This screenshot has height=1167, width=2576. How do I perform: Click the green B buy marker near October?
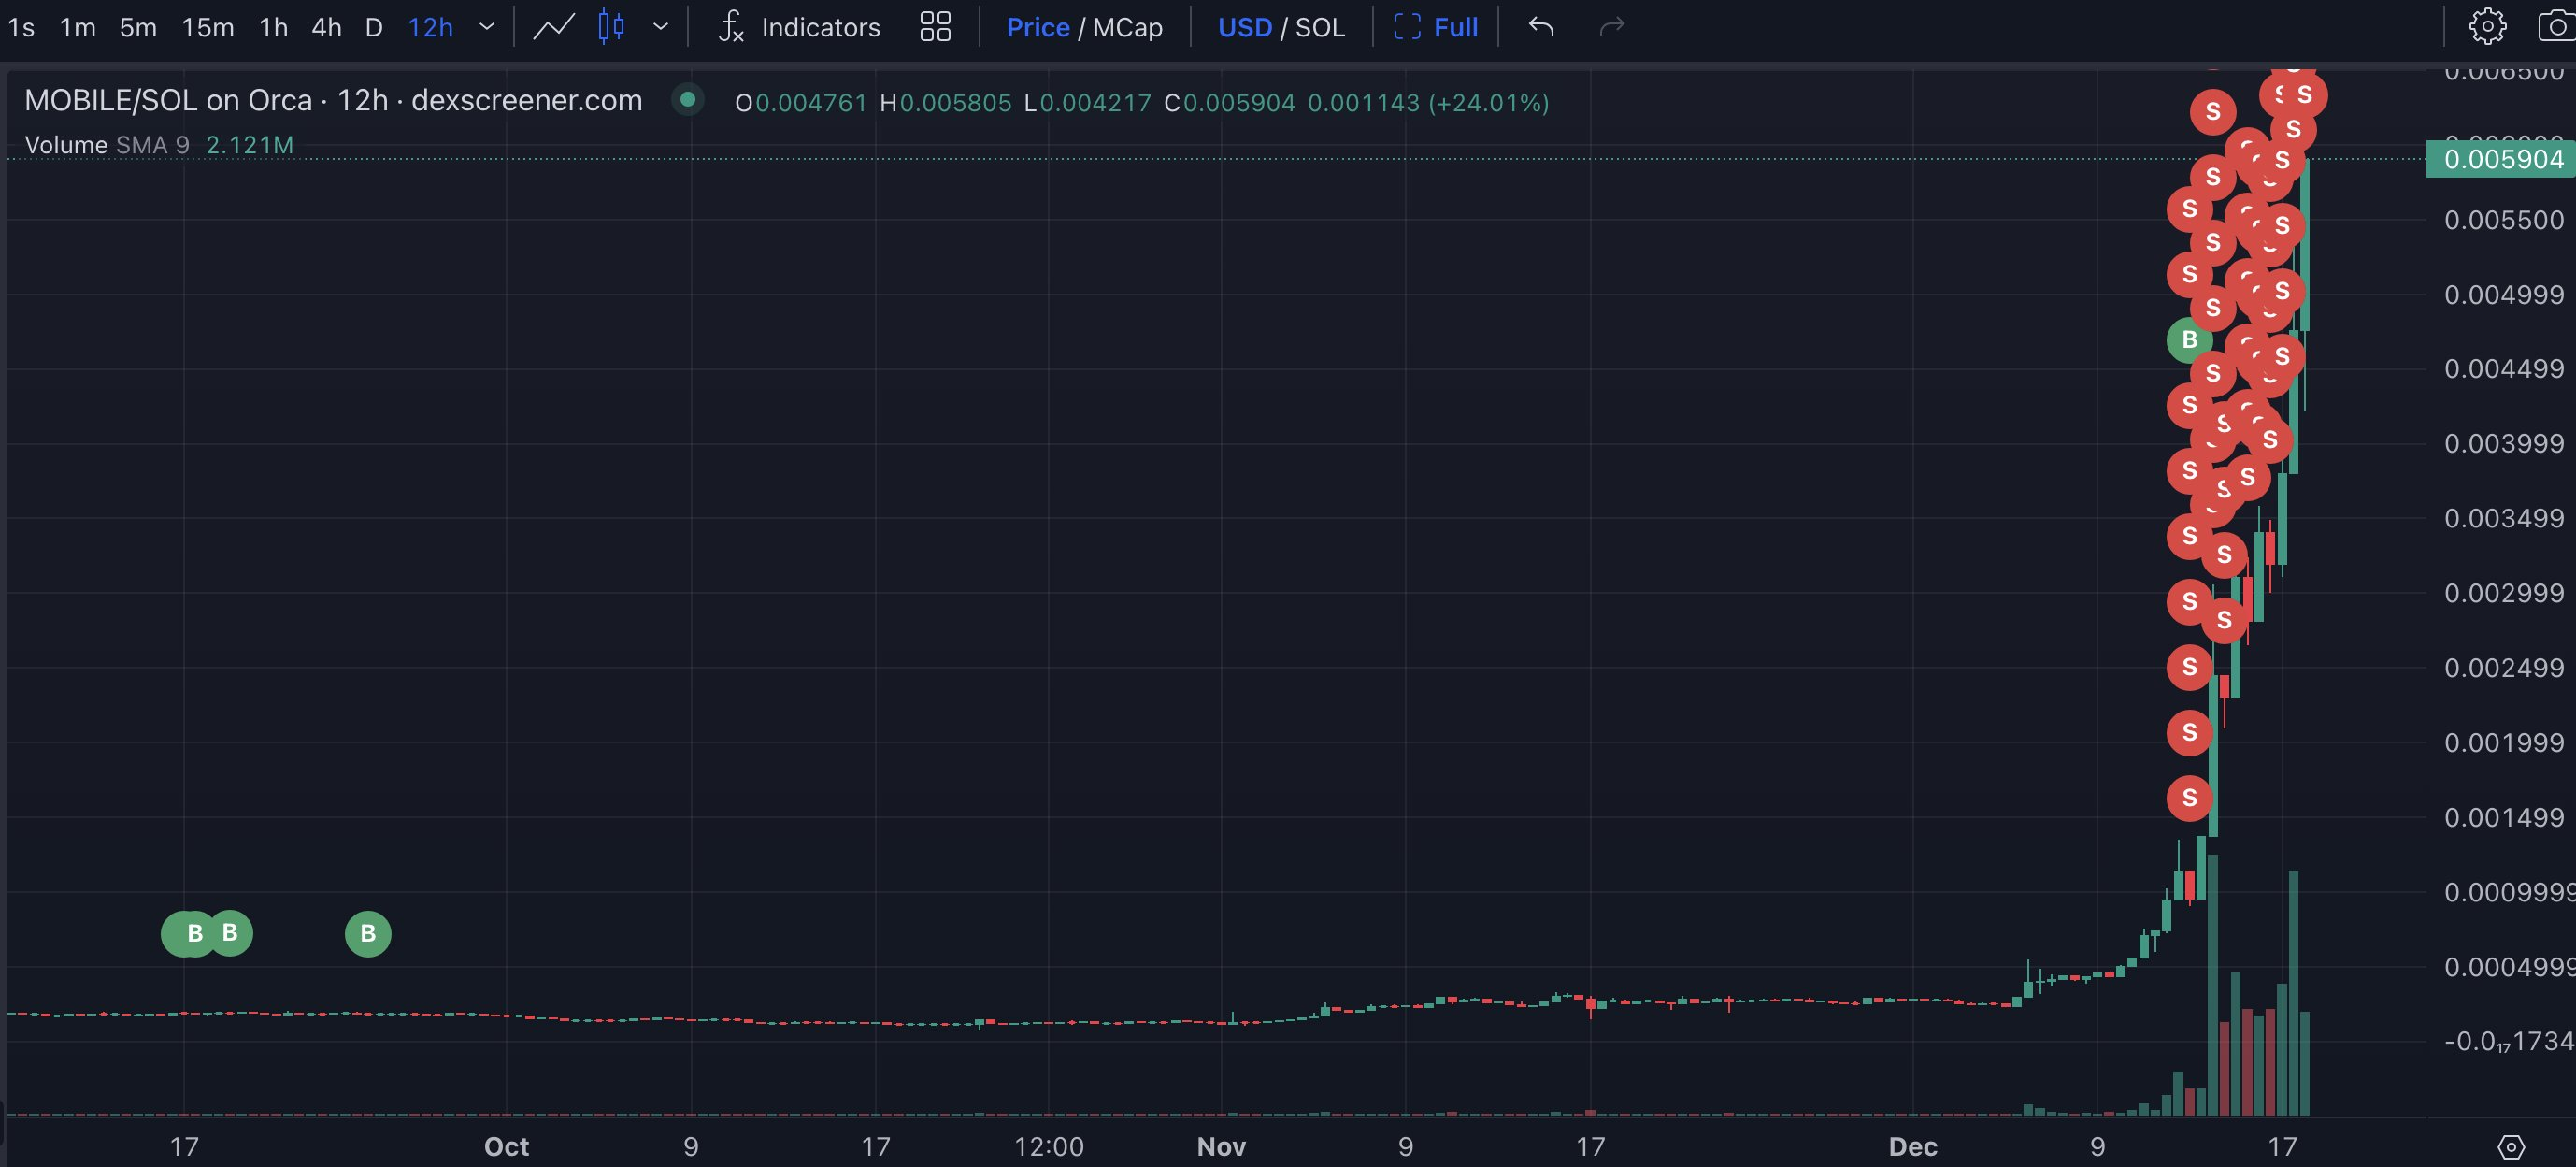(x=368, y=934)
